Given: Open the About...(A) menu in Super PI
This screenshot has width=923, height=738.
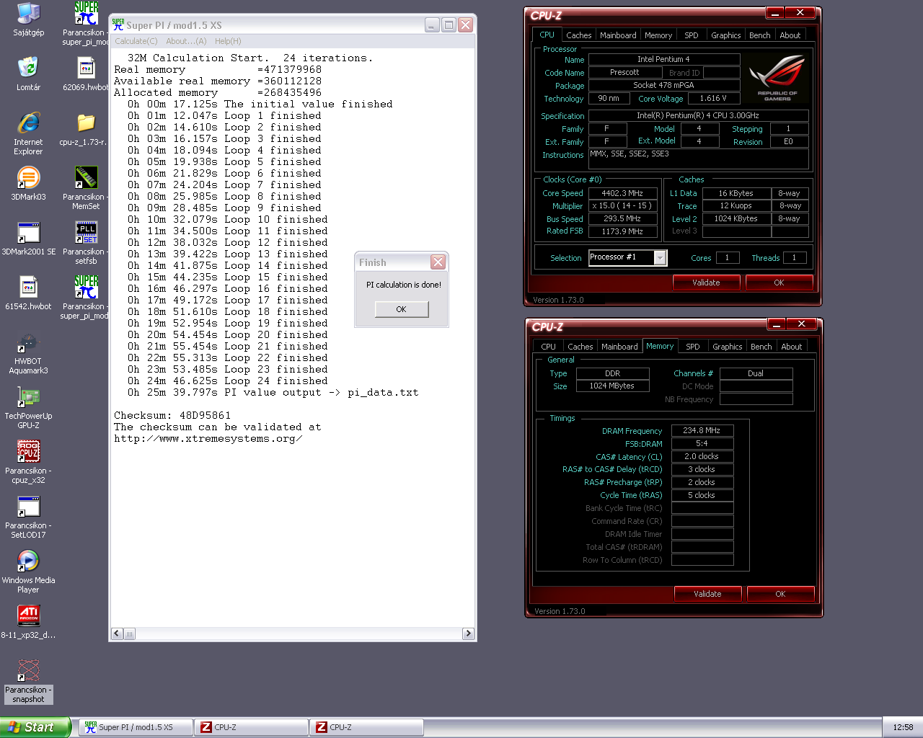Looking at the screenshot, I should [186, 41].
